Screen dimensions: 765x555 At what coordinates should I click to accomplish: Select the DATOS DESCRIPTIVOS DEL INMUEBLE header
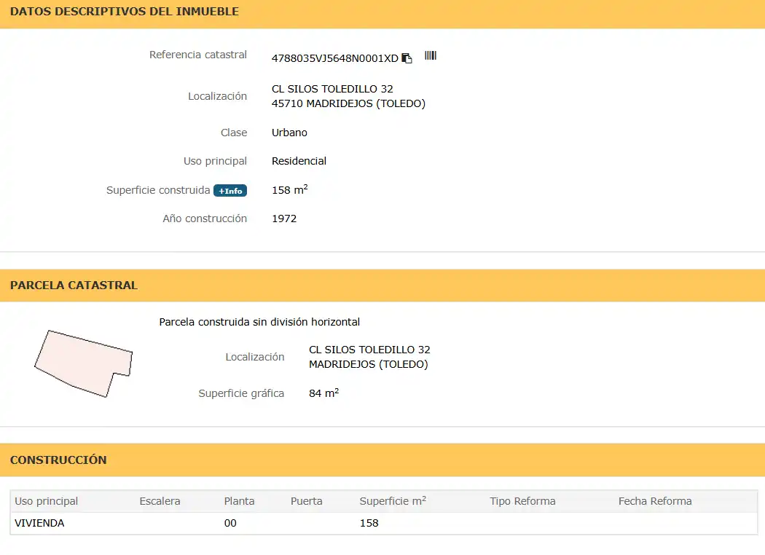(125, 12)
